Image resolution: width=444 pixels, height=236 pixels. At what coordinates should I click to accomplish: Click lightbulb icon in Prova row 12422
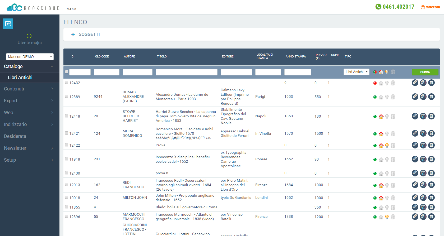(387, 145)
